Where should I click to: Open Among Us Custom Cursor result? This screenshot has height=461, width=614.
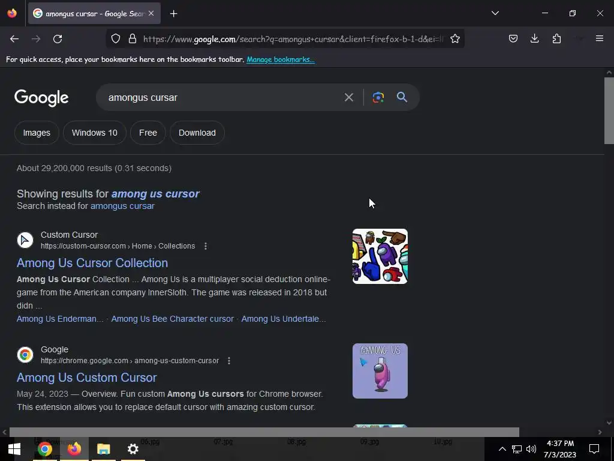[87, 378]
